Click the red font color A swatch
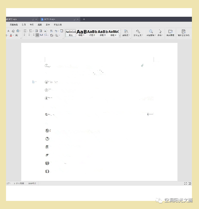 (11, 35)
